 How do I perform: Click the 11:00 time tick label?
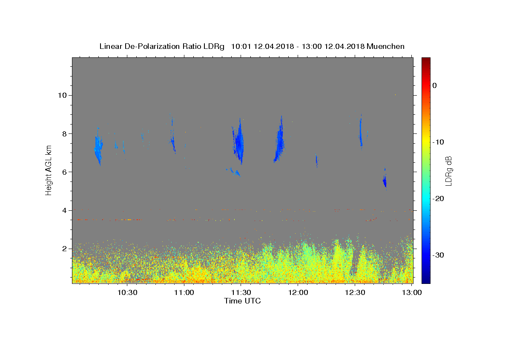point(184,292)
